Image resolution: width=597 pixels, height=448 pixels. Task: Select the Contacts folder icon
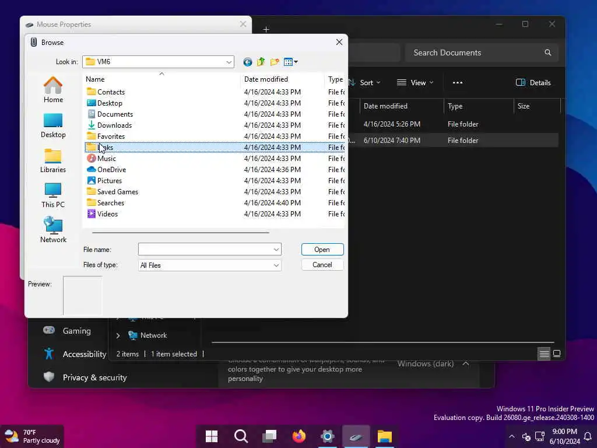click(92, 92)
